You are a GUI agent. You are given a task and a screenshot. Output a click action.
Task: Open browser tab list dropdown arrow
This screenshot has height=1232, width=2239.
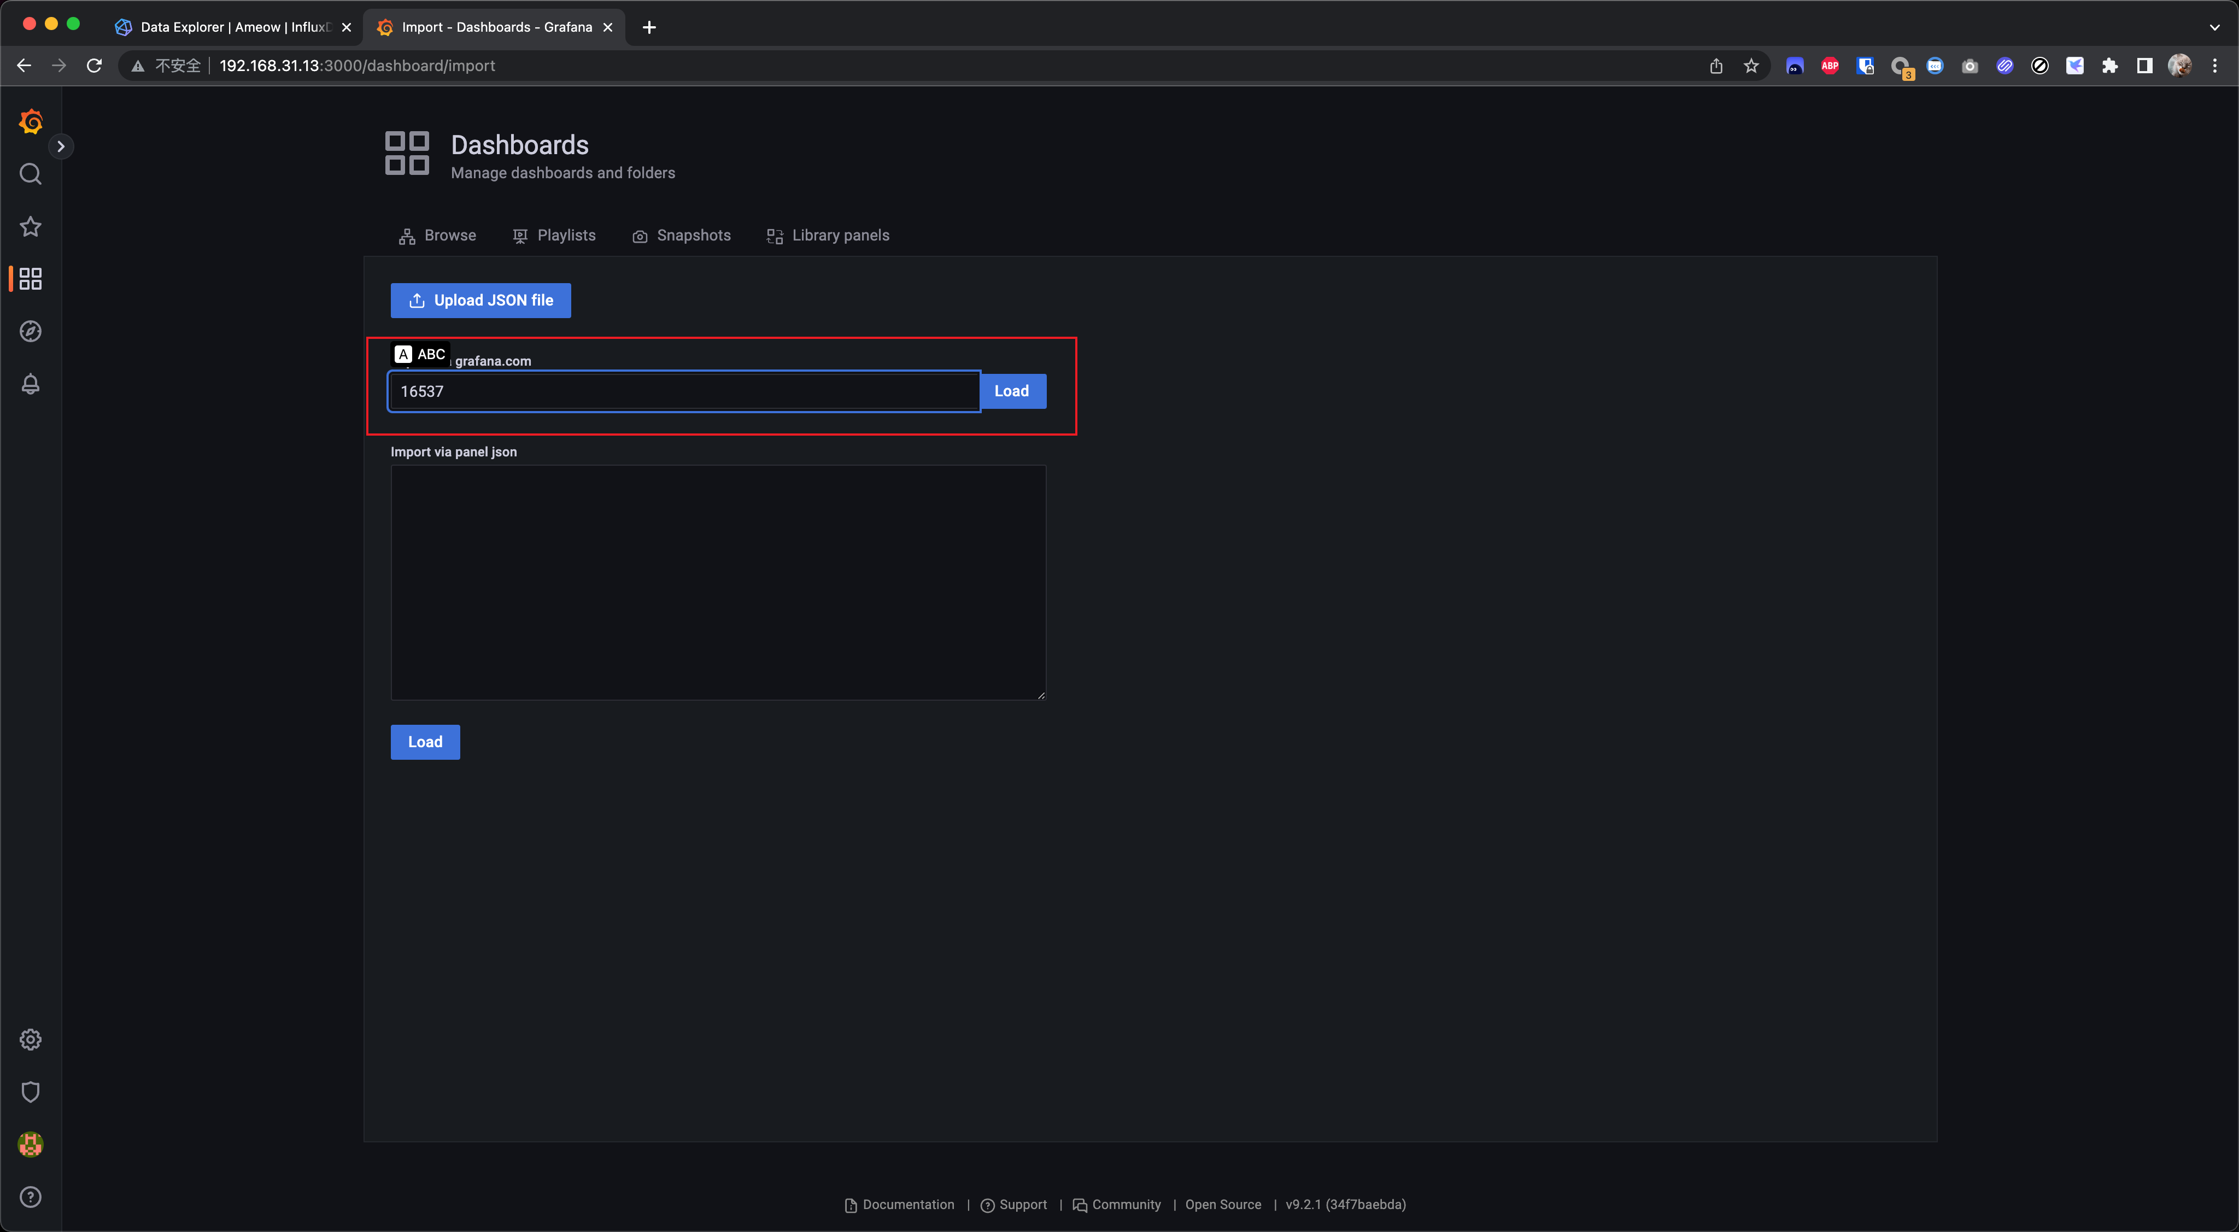click(2214, 27)
